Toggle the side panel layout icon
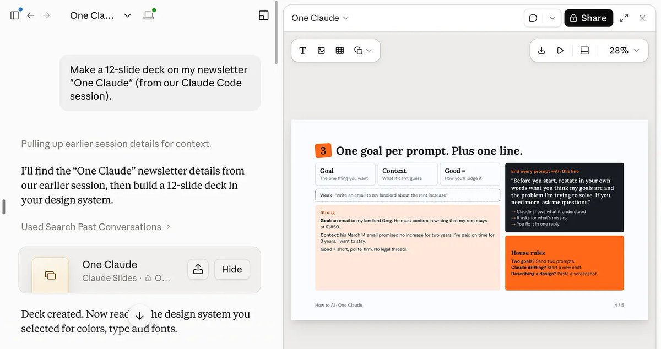This screenshot has width=661, height=349. pyautogui.click(x=264, y=15)
